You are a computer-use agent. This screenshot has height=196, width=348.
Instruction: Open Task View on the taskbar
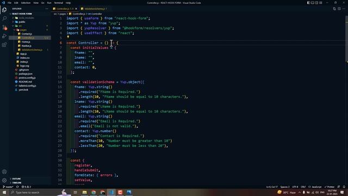75,192
